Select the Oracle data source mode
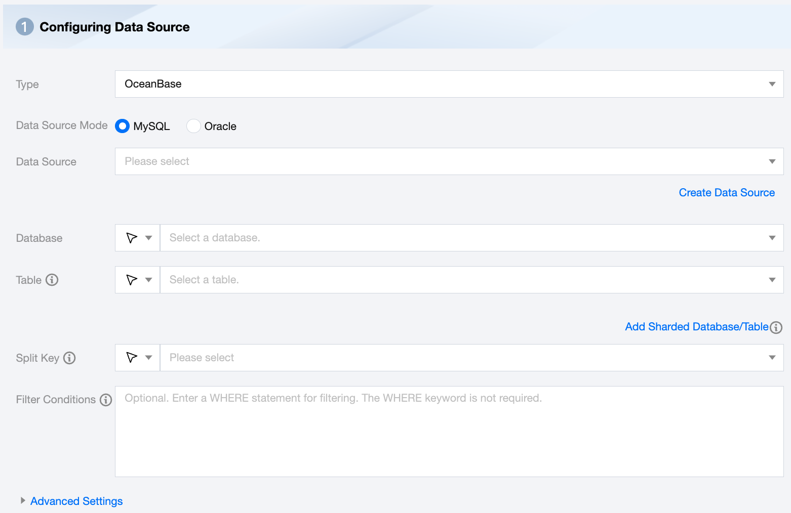791x513 pixels. coord(193,126)
